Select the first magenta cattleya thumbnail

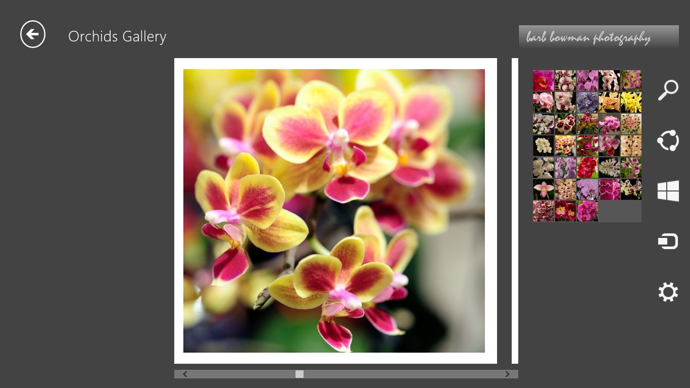pyautogui.click(x=544, y=80)
